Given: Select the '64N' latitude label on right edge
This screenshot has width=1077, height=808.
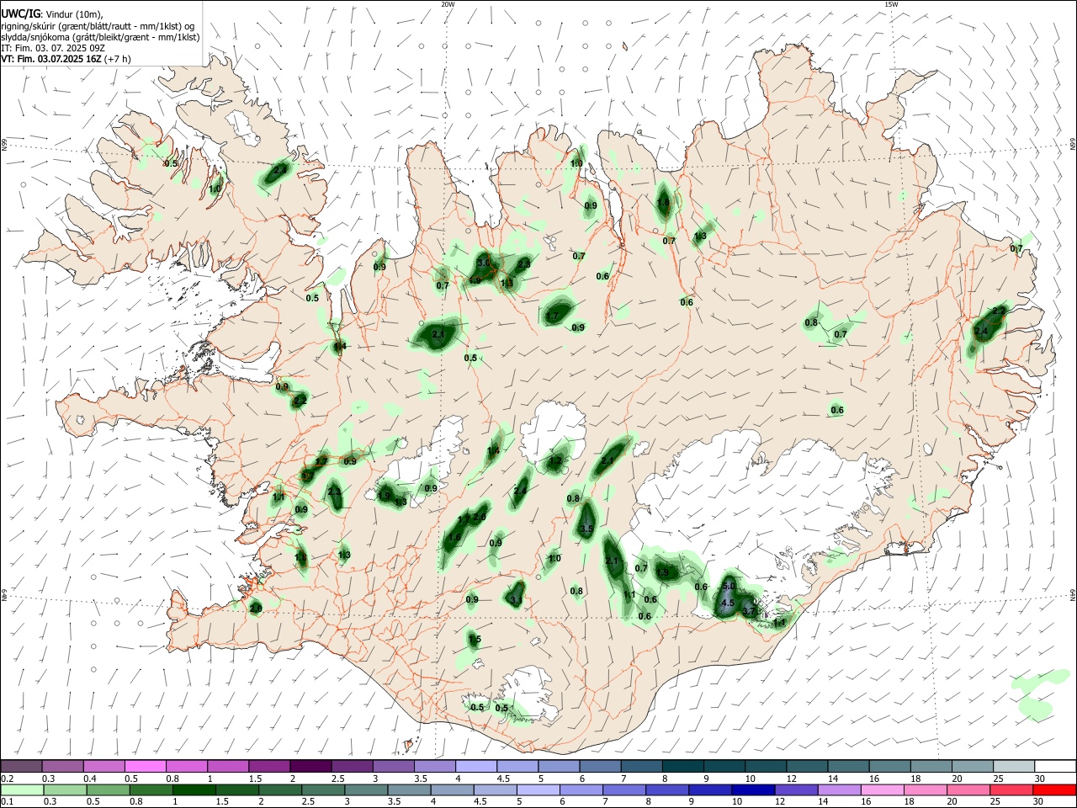Looking at the screenshot, I should point(1073,594).
